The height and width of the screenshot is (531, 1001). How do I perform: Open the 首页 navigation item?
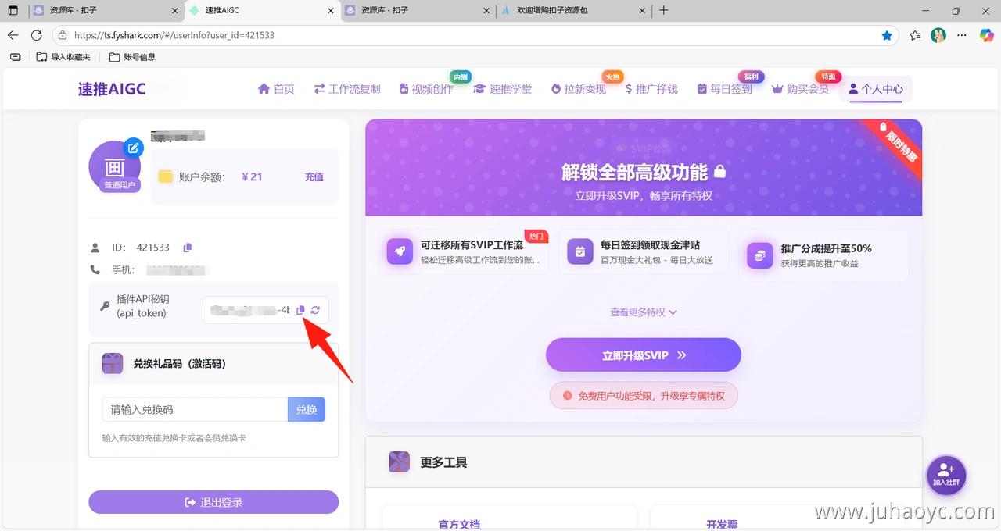click(x=276, y=89)
